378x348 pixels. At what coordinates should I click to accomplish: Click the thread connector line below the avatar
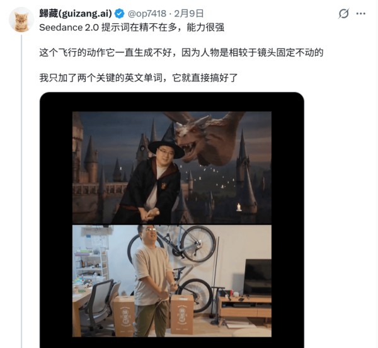(x=21, y=191)
